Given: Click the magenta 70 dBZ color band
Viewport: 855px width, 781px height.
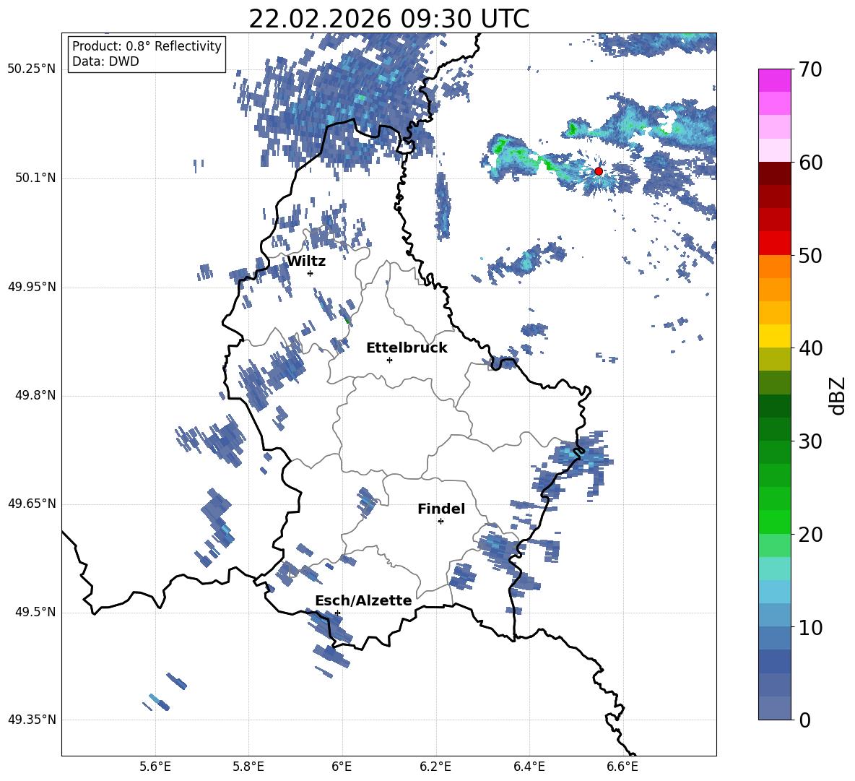Looking at the screenshot, I should (x=774, y=81).
